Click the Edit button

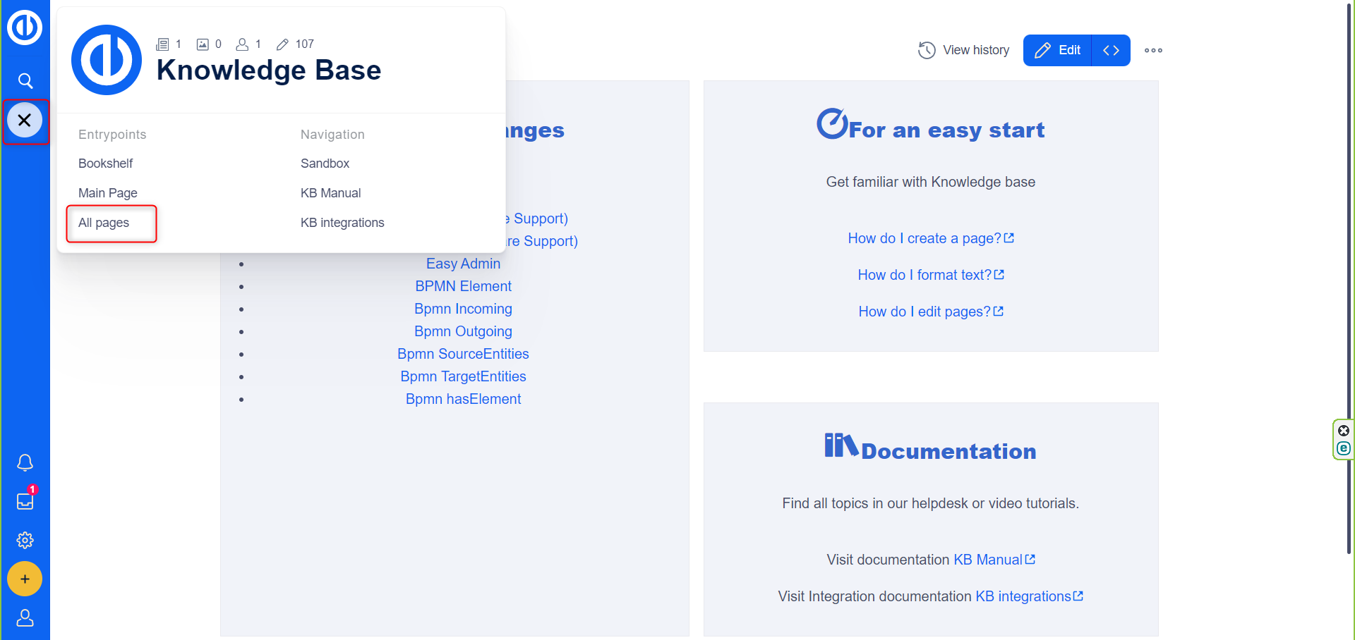[1057, 50]
